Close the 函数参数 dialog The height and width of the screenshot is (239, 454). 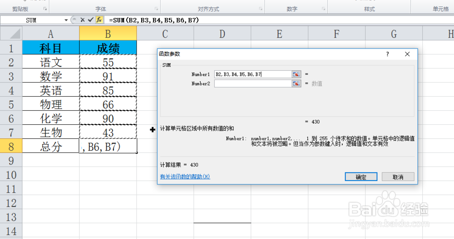[407, 54]
